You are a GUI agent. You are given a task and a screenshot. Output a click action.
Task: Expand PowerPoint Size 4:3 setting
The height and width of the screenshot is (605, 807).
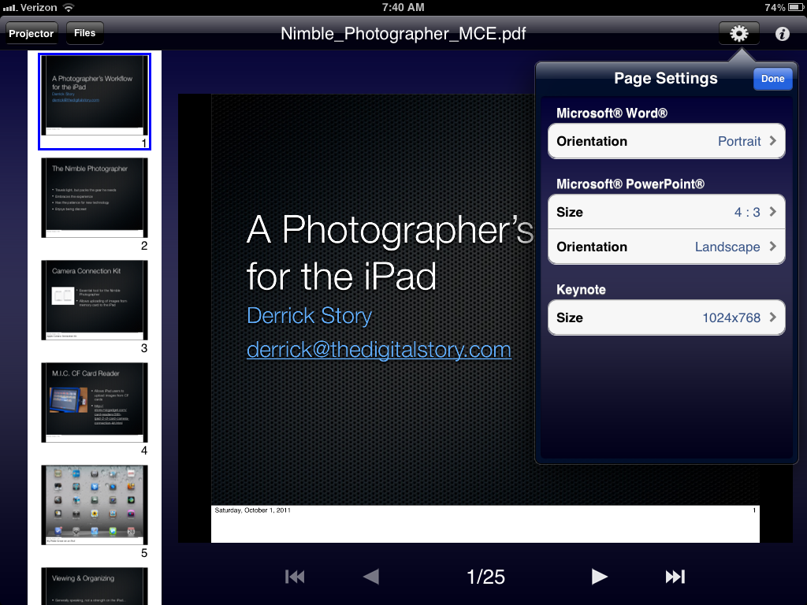[x=666, y=212]
